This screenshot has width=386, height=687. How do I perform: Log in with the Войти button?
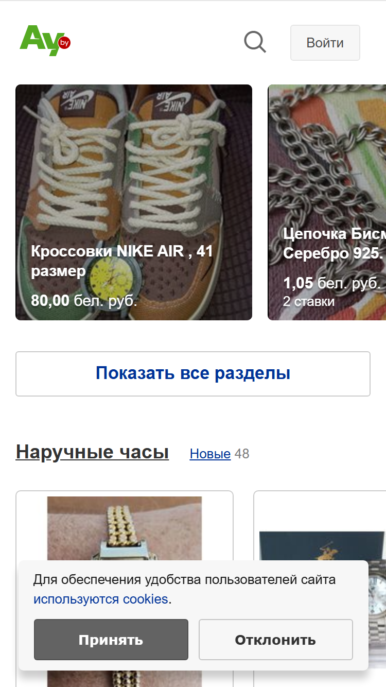click(x=325, y=43)
